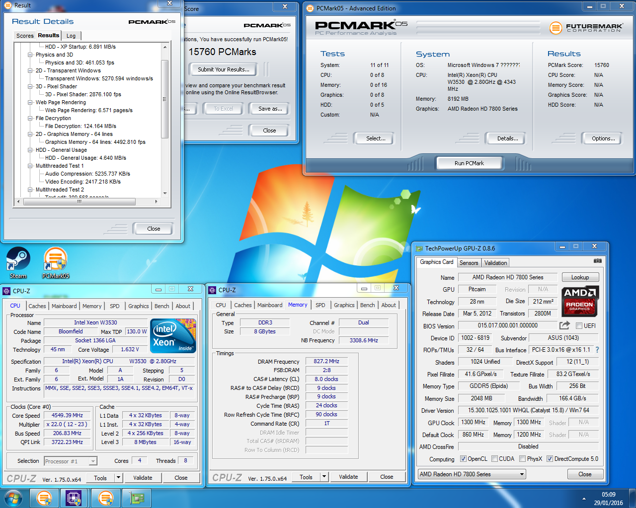The width and height of the screenshot is (636, 508).
Task: Click the vertical scrollbar thumb in Result Details
Action: [164, 99]
